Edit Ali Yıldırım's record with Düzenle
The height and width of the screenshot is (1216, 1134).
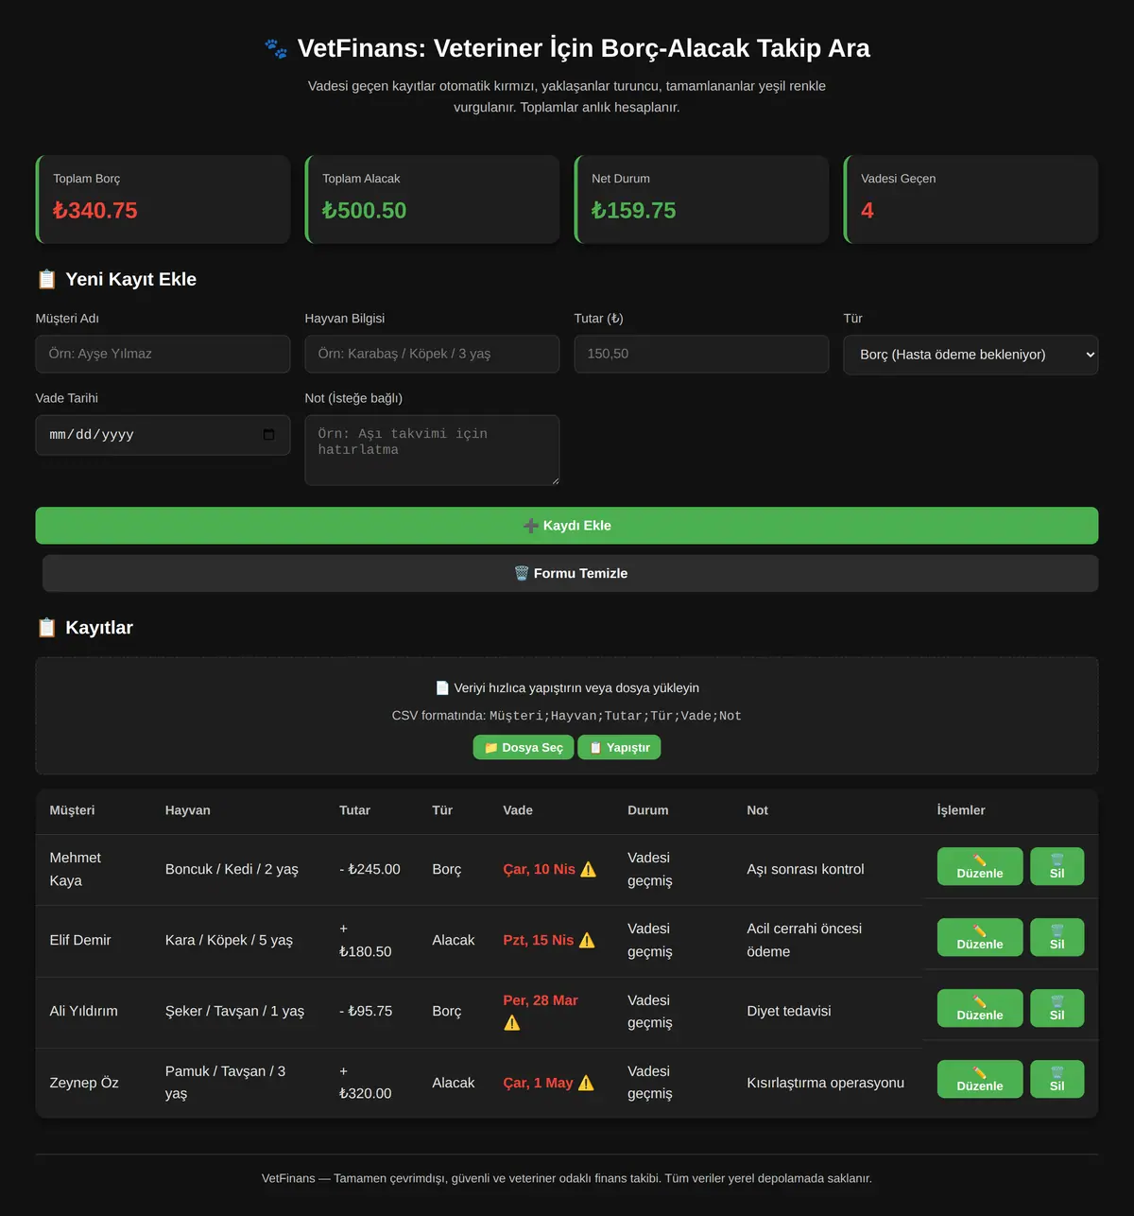tap(980, 1008)
